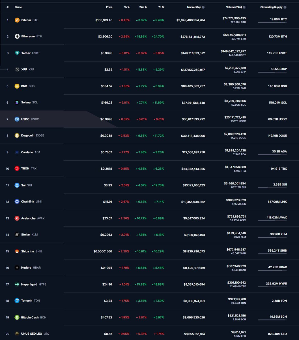
Task: Click Hedera circulating supply progress bar
Action: click(272, 270)
